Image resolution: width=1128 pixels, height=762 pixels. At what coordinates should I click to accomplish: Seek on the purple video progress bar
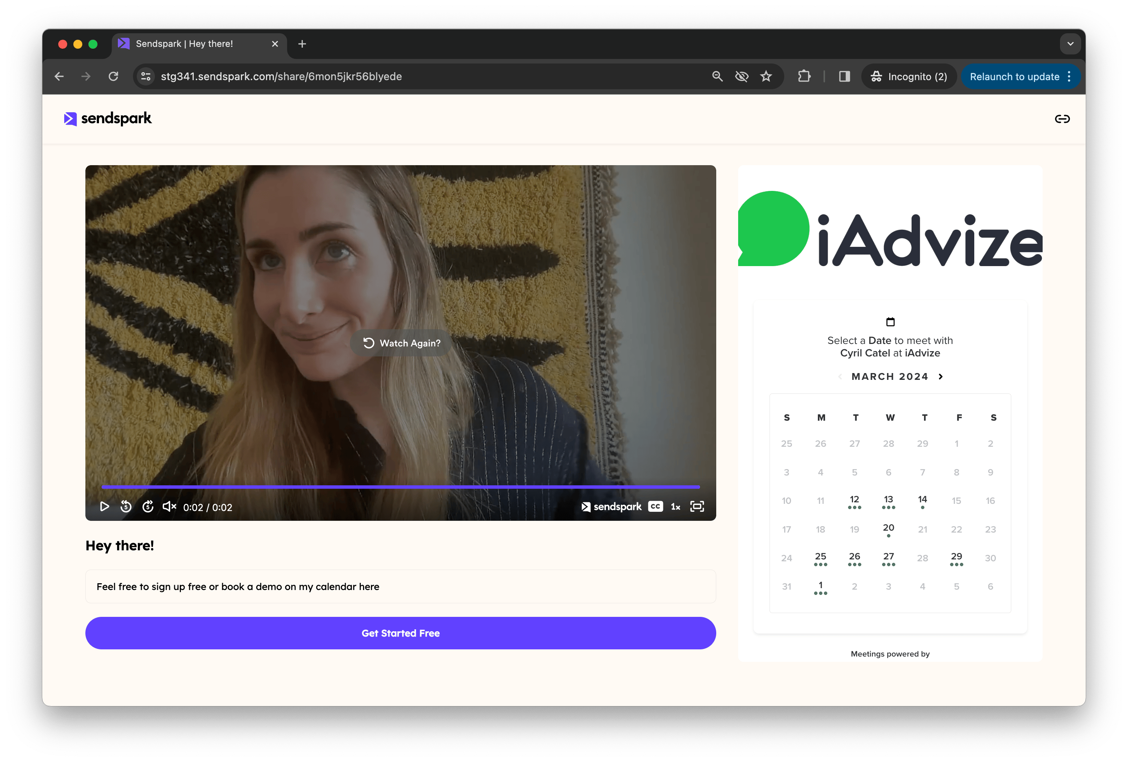coord(400,486)
